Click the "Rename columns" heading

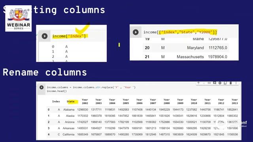coord(45,72)
